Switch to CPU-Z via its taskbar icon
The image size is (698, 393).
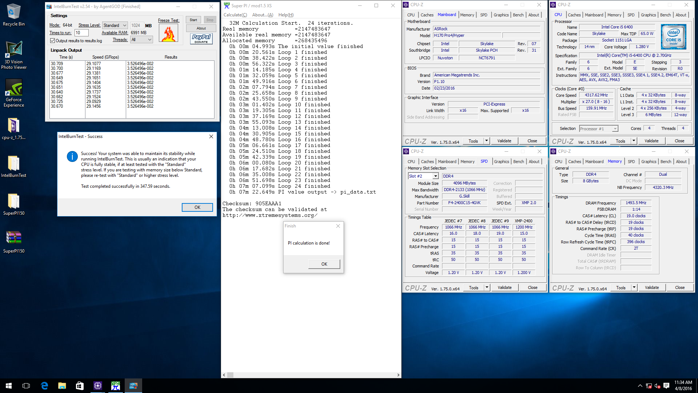98,386
